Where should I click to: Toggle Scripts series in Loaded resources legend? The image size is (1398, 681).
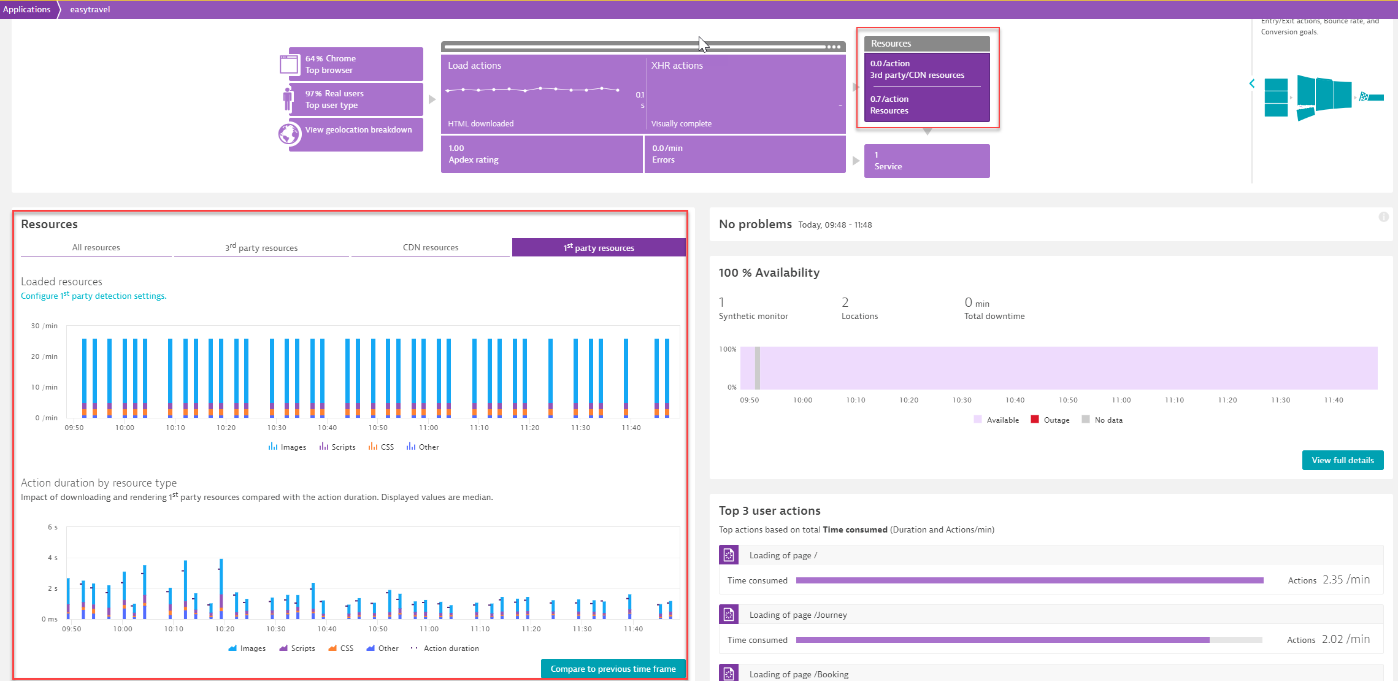click(x=337, y=447)
